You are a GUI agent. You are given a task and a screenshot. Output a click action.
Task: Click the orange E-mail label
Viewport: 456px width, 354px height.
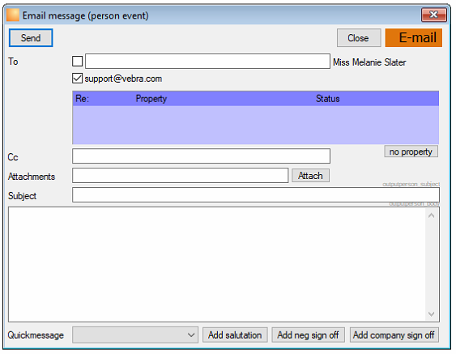(414, 37)
